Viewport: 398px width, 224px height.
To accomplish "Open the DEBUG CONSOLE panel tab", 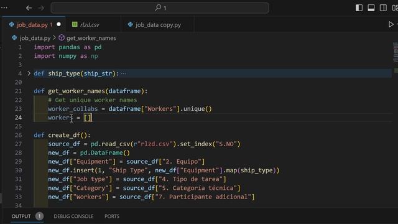I will click(73, 217).
